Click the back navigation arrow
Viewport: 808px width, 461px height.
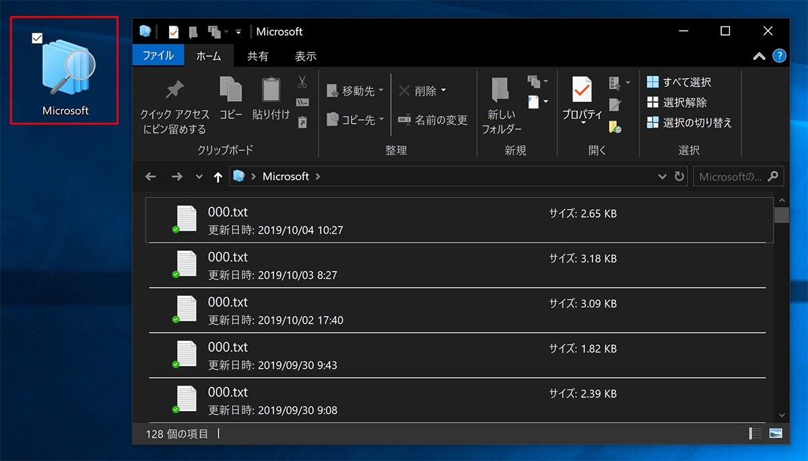click(x=151, y=177)
